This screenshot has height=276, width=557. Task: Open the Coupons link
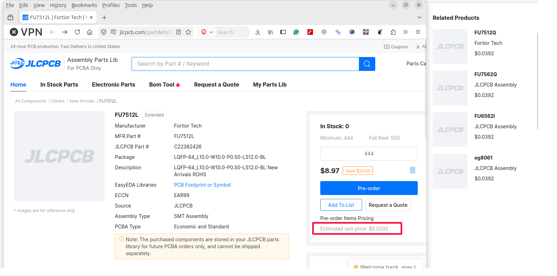pos(396,47)
